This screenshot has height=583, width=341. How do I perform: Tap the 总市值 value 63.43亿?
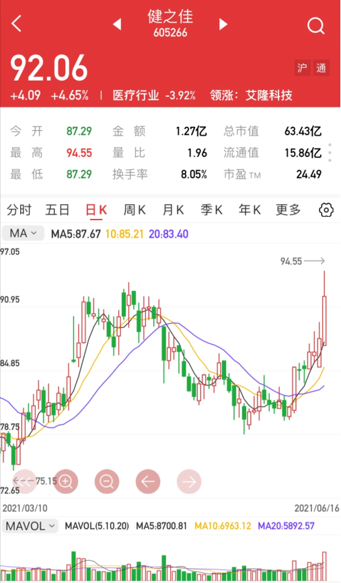click(303, 131)
